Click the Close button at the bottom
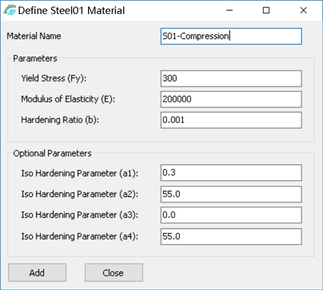This screenshot has height=290, width=323. (114, 273)
